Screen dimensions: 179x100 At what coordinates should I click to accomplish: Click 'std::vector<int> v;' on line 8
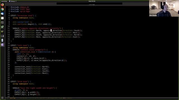pos(22,22)
